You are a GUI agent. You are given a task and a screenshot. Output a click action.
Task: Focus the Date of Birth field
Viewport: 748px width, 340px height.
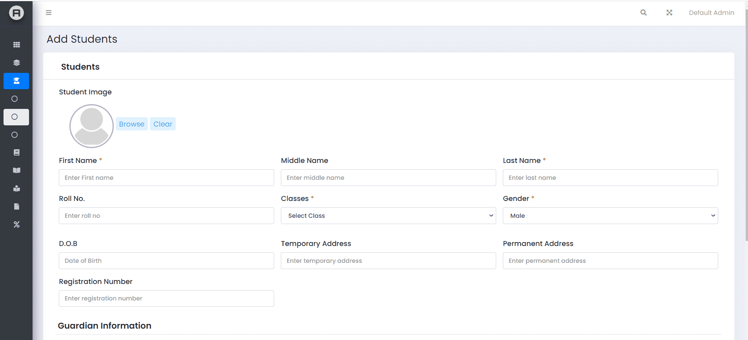click(166, 261)
